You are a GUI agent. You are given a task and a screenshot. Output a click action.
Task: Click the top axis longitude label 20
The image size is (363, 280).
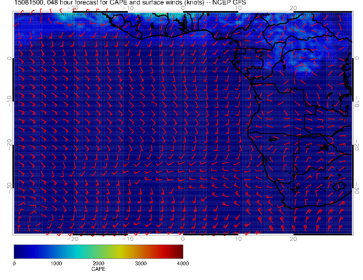pyautogui.click(x=293, y=8)
